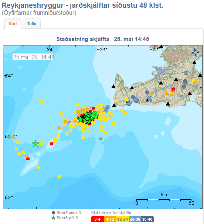Click the 50 km scale bar

pyautogui.click(x=164, y=200)
